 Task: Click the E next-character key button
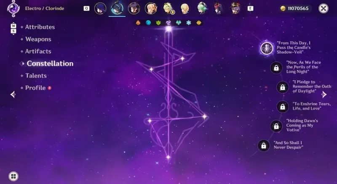(250, 8)
